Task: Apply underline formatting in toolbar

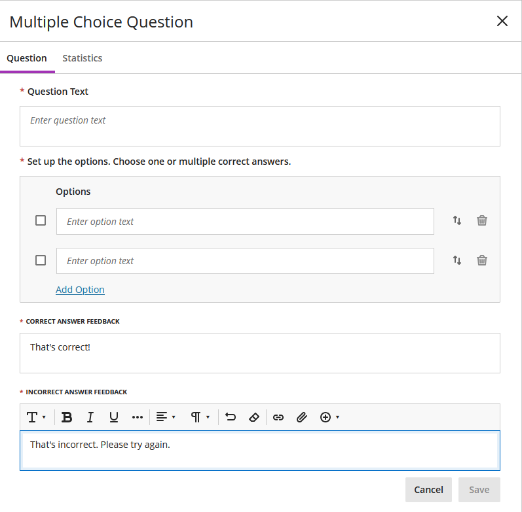Action: [114, 417]
